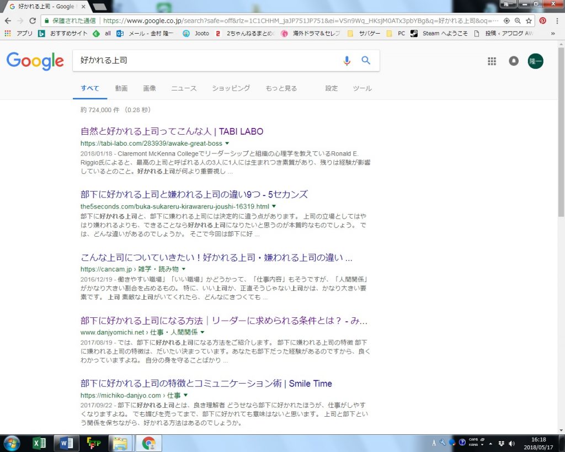Switch to the ショッピング tab

231,88
